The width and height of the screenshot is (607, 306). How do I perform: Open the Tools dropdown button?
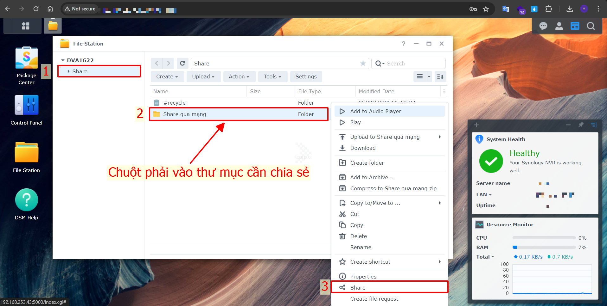click(272, 76)
